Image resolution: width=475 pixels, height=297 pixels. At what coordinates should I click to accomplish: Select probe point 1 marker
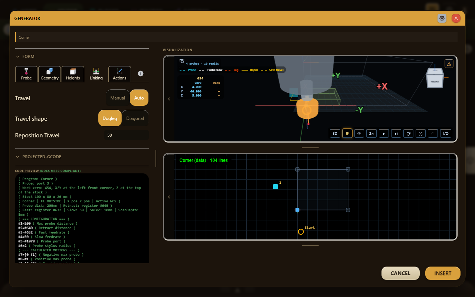tap(275, 187)
